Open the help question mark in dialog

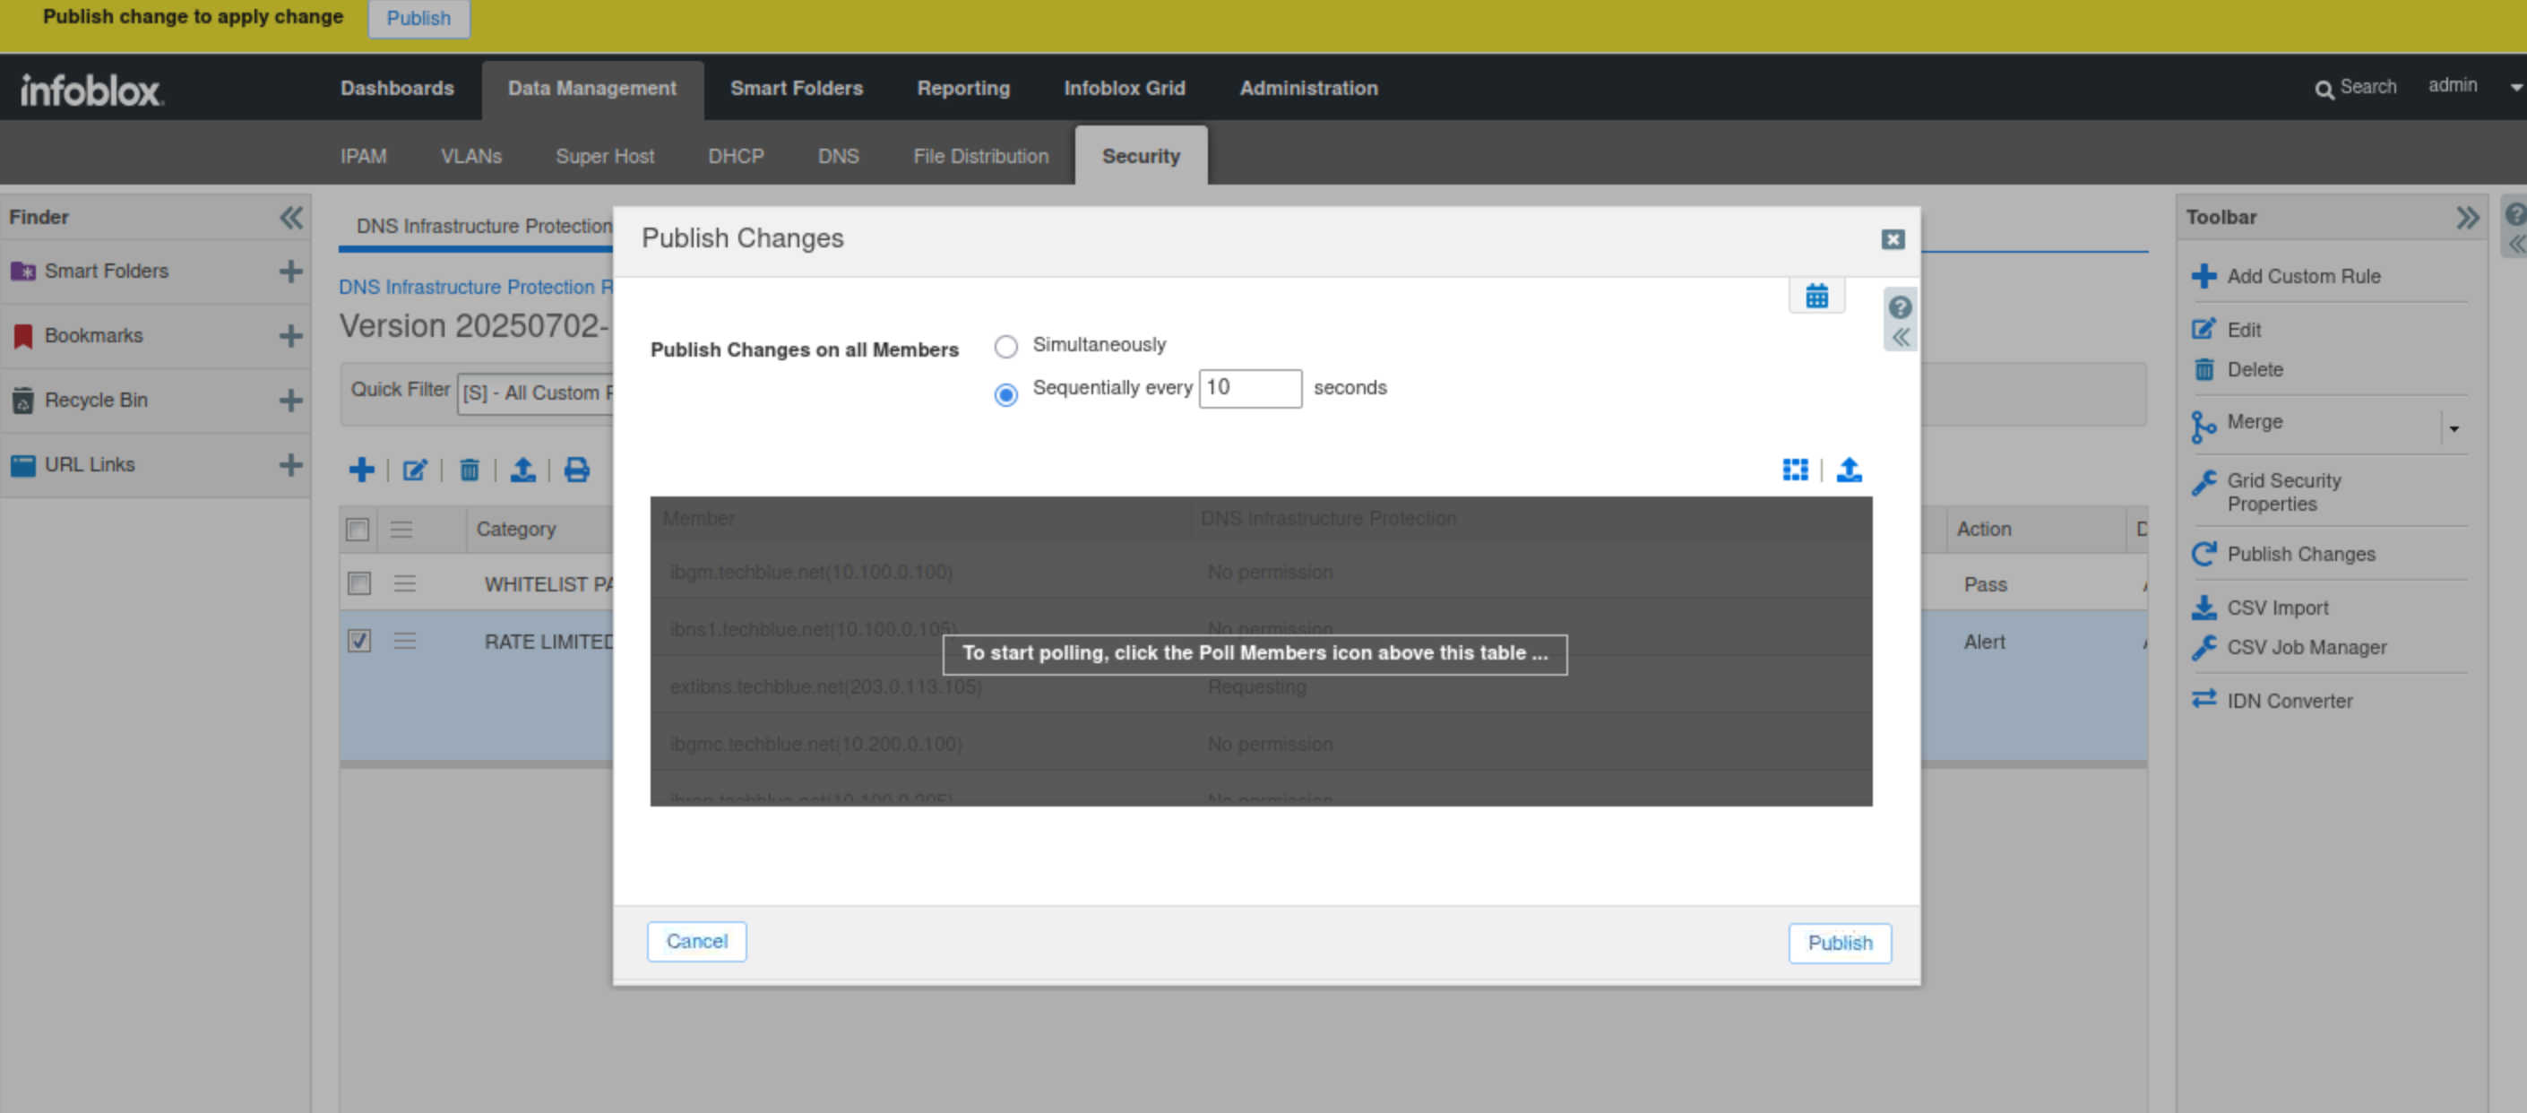pyautogui.click(x=1900, y=308)
